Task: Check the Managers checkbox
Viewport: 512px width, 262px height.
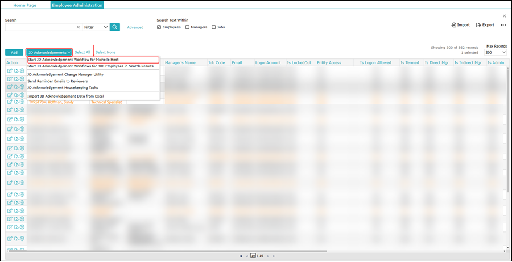Action: (x=188, y=27)
